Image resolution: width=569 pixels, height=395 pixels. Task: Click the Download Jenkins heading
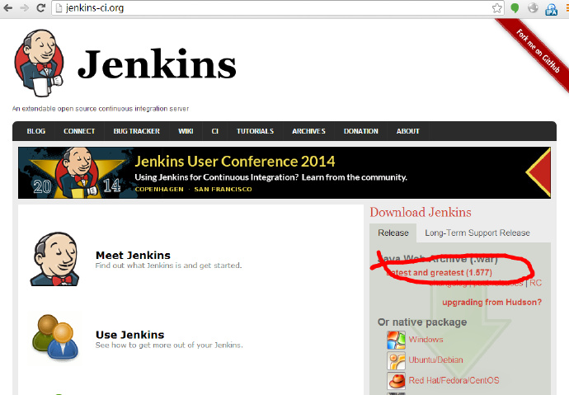click(421, 213)
